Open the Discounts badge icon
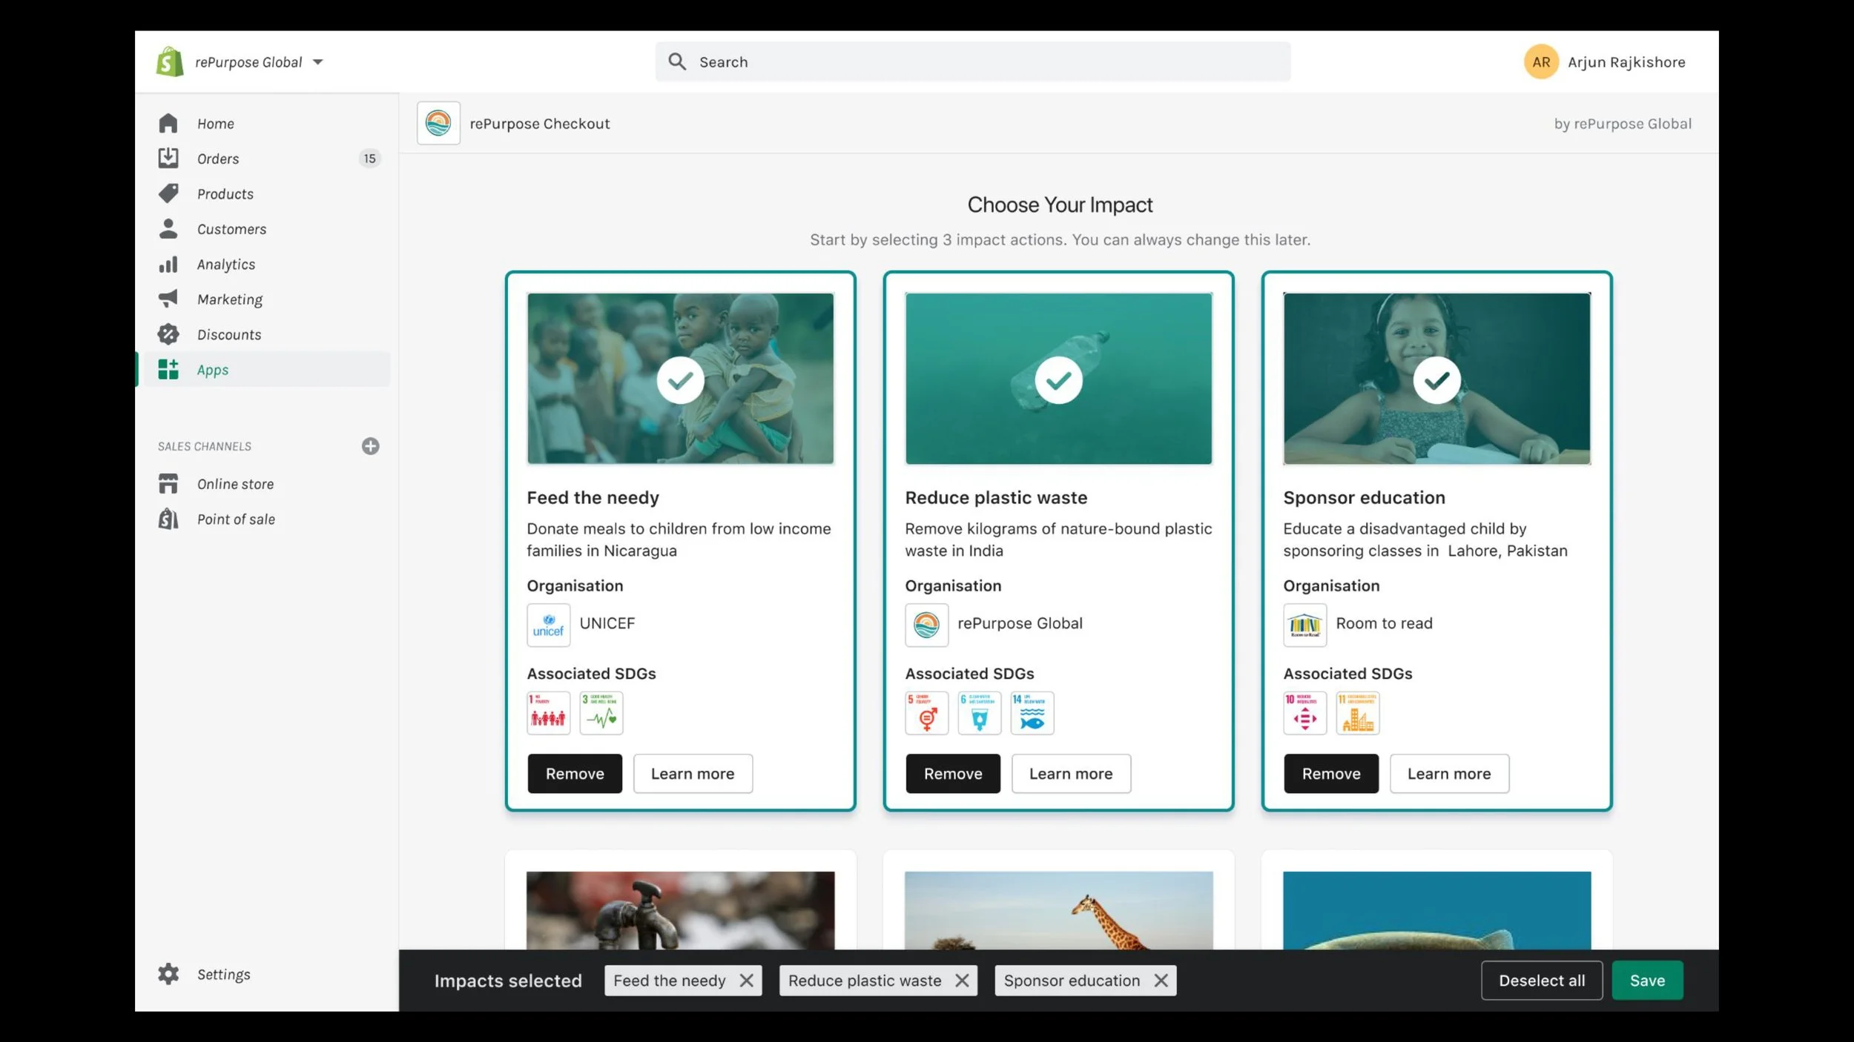The image size is (1854, 1042). (x=168, y=334)
